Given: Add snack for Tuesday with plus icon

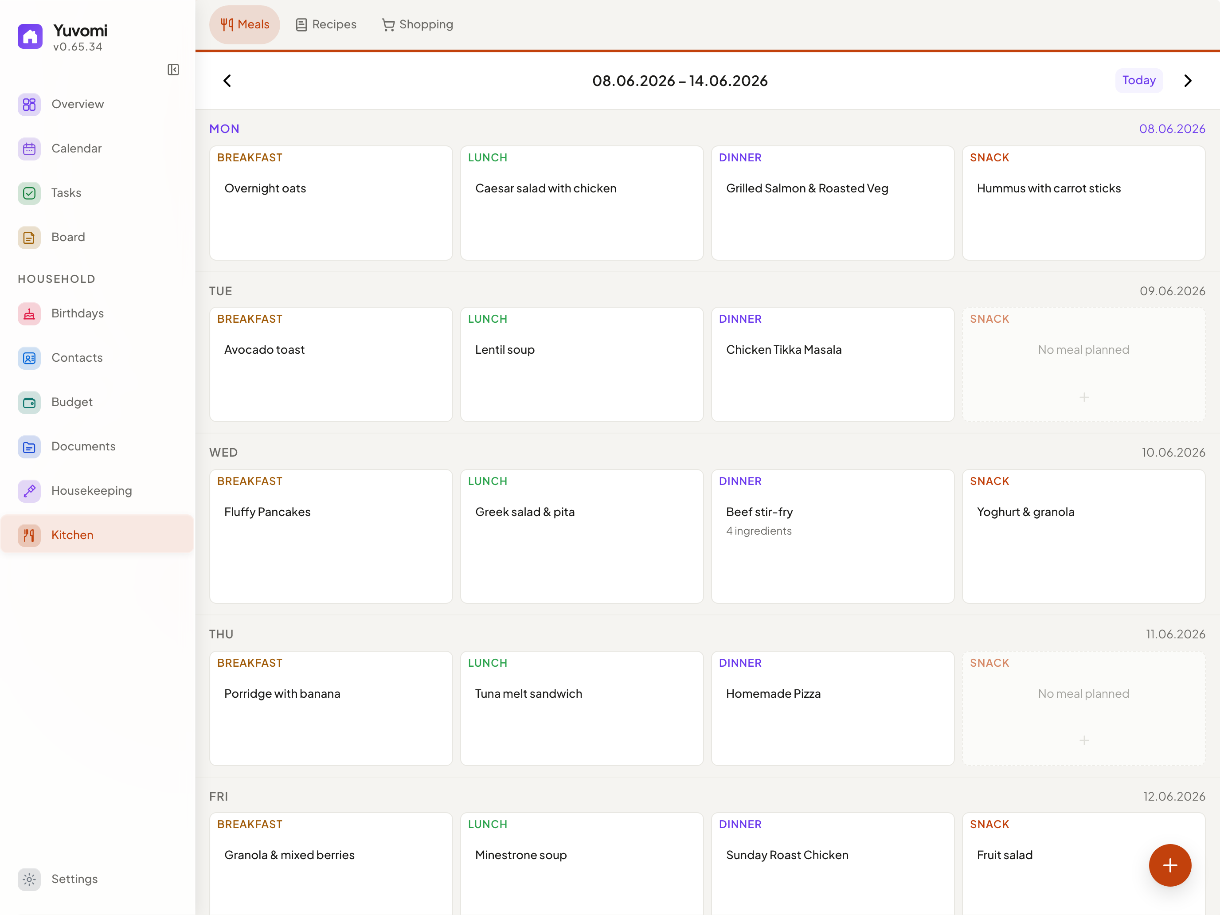Looking at the screenshot, I should 1084,397.
